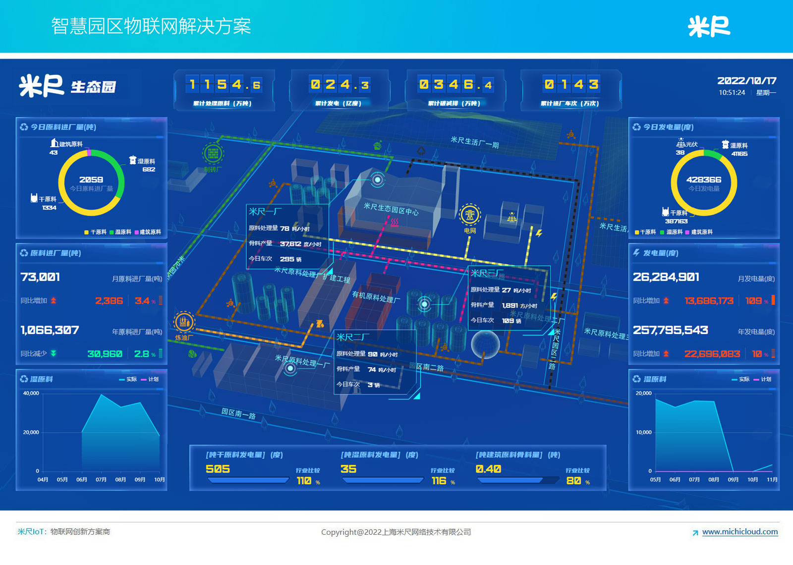
Task: Click the 累计碳减排 counter 0346.4
Action: click(x=455, y=85)
